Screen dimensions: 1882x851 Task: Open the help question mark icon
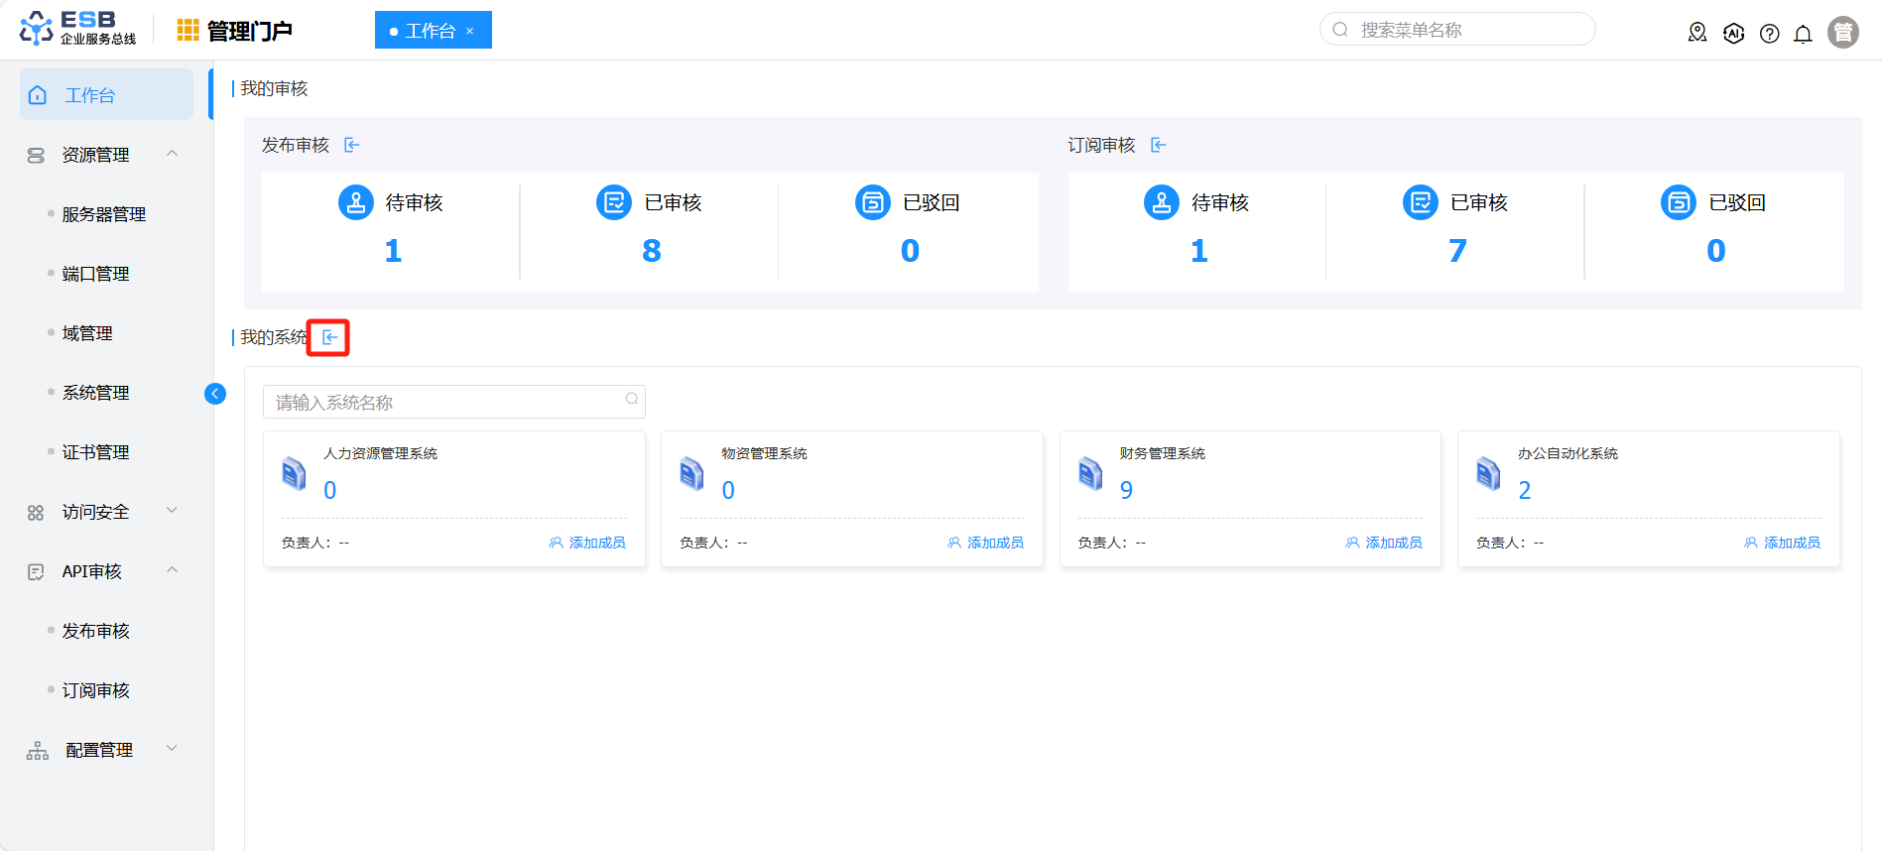point(1769,34)
